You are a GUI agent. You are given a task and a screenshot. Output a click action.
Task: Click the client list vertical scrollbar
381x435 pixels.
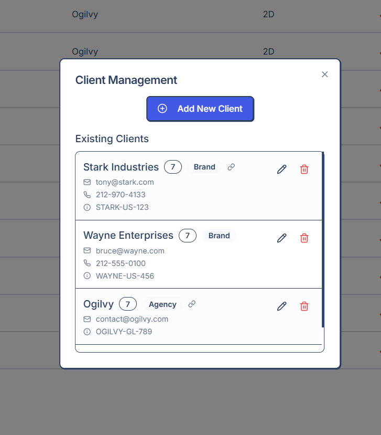point(323,239)
